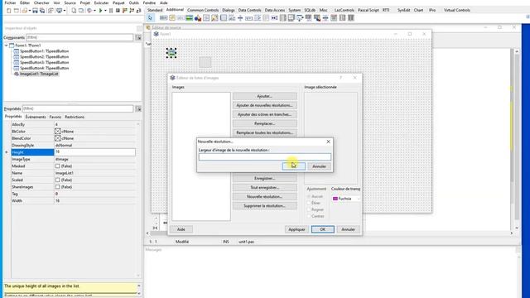This screenshot has height=298, width=530.
Task: Click the Step Into debugger icon
Action: point(125,11)
